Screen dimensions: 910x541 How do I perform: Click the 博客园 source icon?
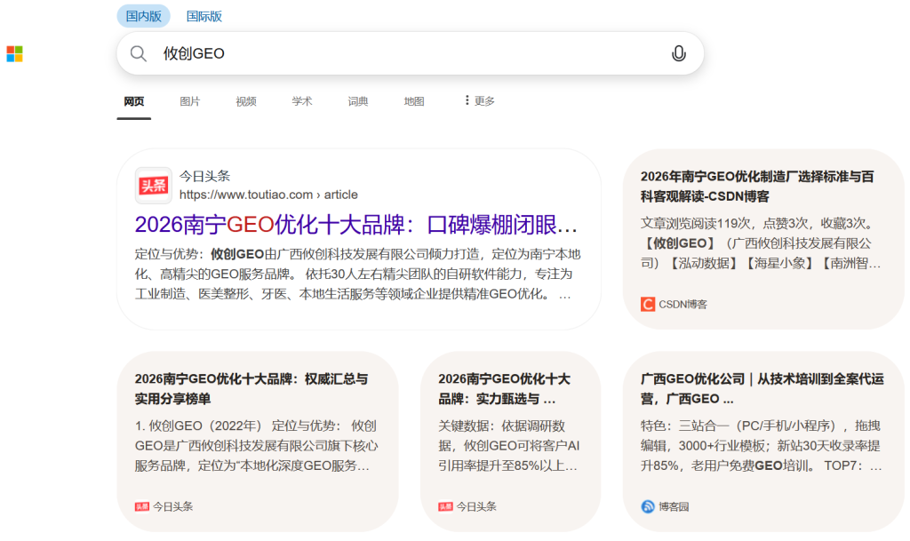pos(648,506)
